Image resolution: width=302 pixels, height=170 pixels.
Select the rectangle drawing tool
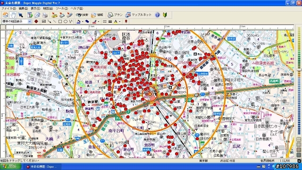click(x=60, y=21)
